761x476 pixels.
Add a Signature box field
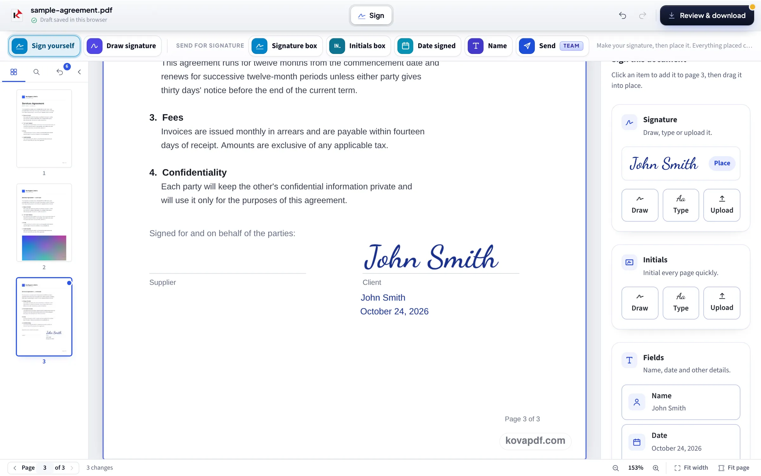pos(285,46)
